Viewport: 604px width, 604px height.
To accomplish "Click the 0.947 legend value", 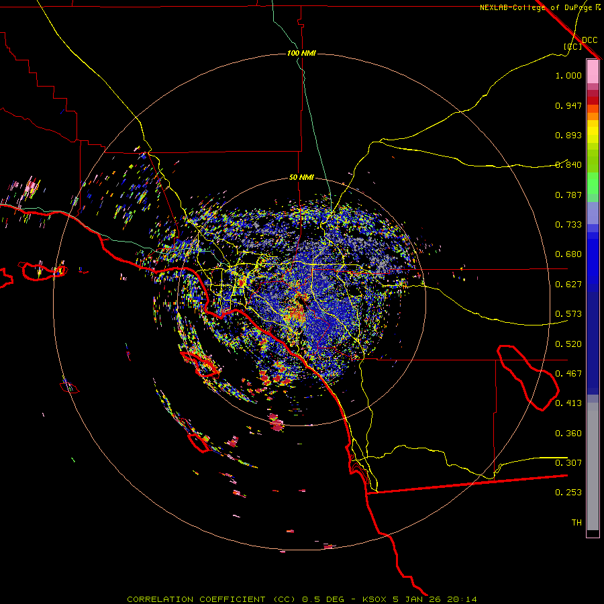I will tap(568, 105).
